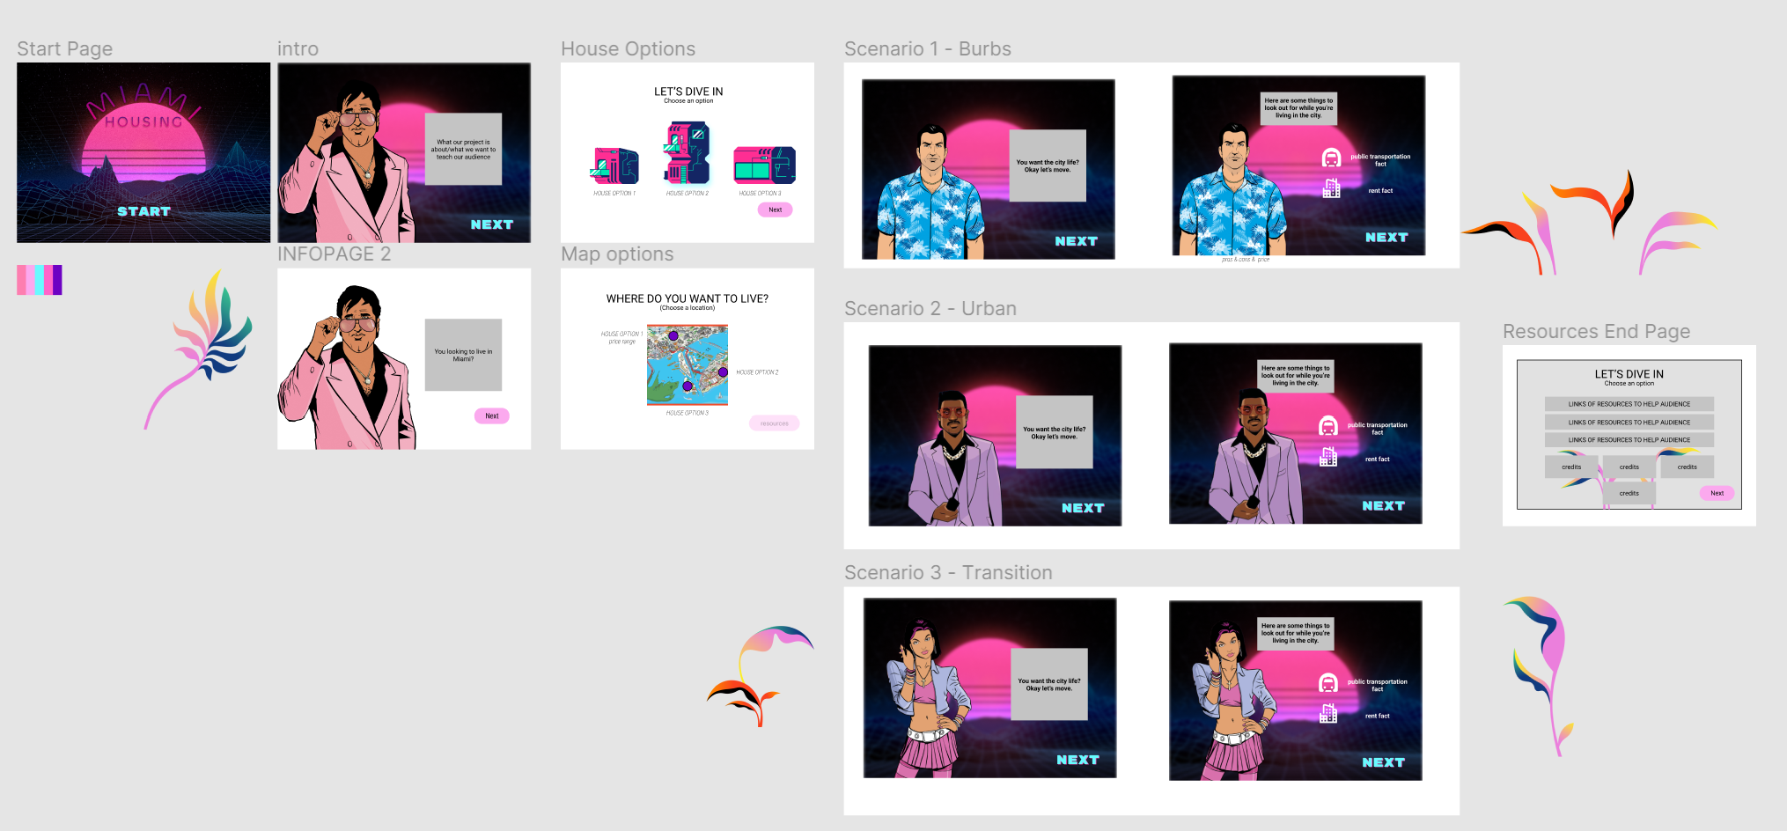This screenshot has width=1787, height=831.
Task: Click NEXT on Scenario 1 facts screen
Action: pos(1386,238)
